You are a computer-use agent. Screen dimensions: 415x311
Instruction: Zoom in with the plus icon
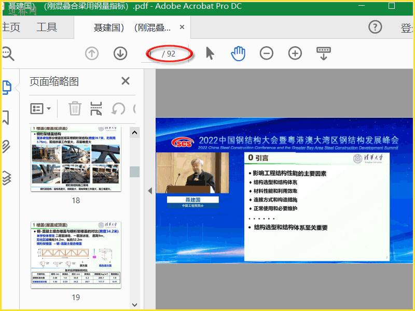(x=295, y=53)
